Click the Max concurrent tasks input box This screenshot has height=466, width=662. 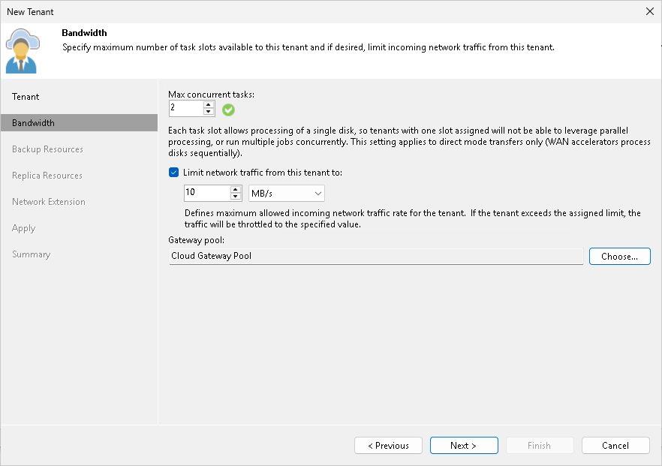point(188,108)
